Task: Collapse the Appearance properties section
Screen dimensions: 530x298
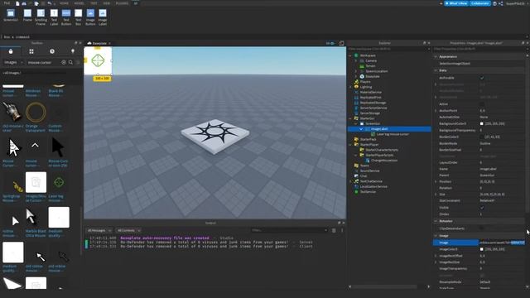Action: 436,57
